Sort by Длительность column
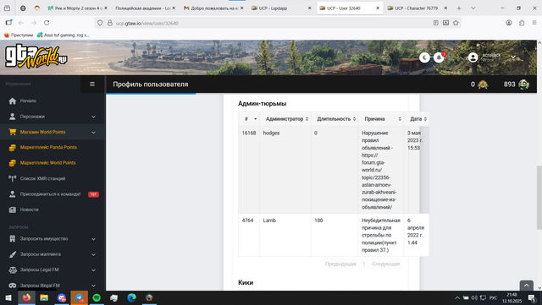The width and height of the screenshot is (542, 305). 335,119
